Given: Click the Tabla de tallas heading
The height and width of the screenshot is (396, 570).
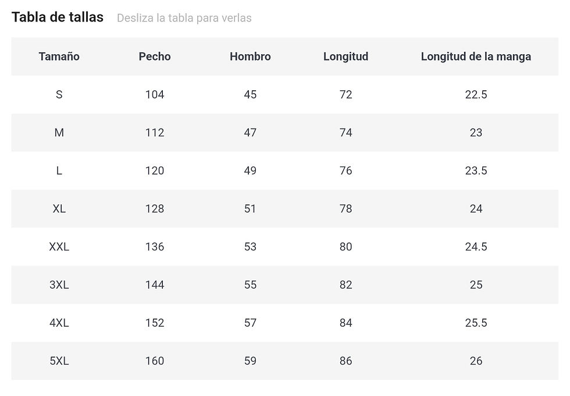Looking at the screenshot, I should (x=58, y=17).
